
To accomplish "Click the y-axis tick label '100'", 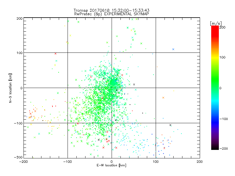I will [x=19, y=53].
